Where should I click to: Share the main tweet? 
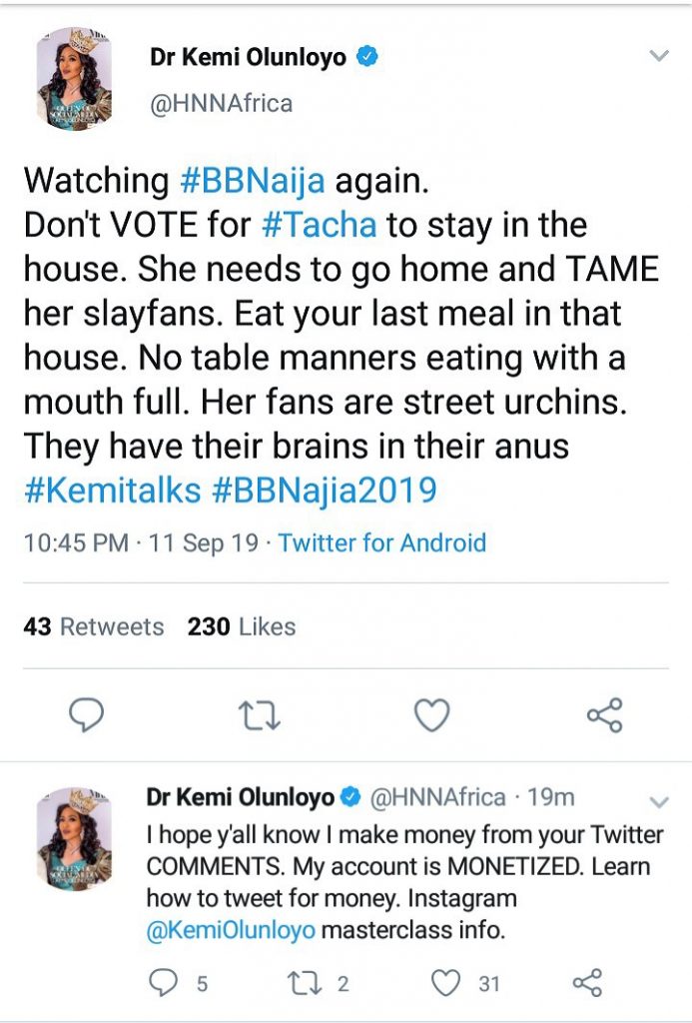(604, 715)
